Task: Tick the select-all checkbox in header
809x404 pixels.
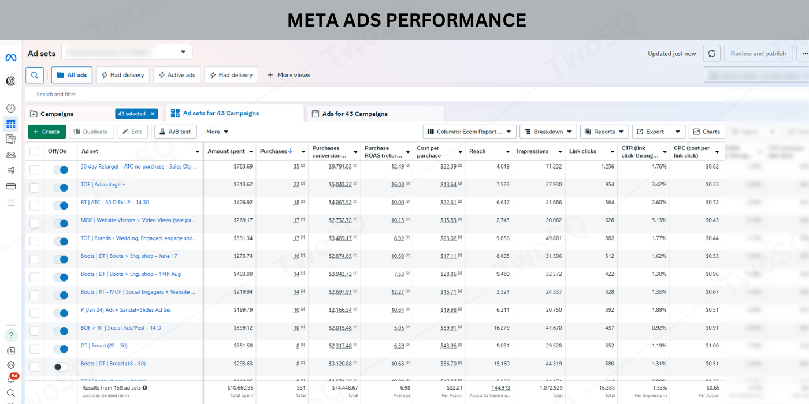Action: [35, 151]
